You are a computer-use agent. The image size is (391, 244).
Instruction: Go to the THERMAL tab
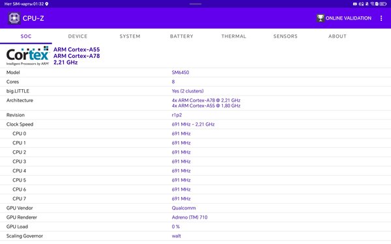(x=234, y=36)
